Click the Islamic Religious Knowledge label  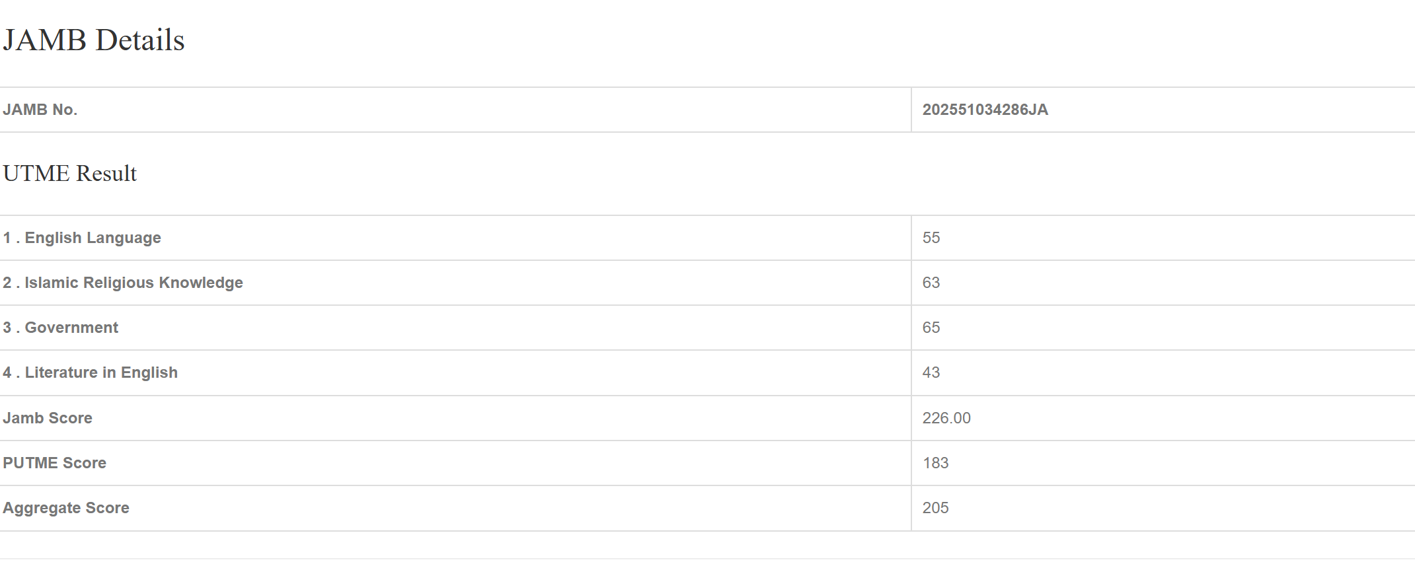pos(134,283)
